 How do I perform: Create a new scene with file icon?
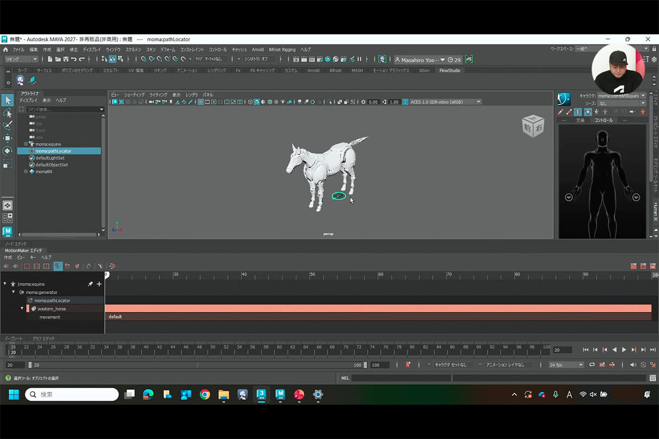point(50,59)
